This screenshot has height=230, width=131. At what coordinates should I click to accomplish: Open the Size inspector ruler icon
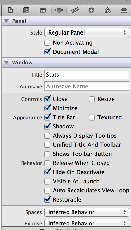[x=75, y=11]
